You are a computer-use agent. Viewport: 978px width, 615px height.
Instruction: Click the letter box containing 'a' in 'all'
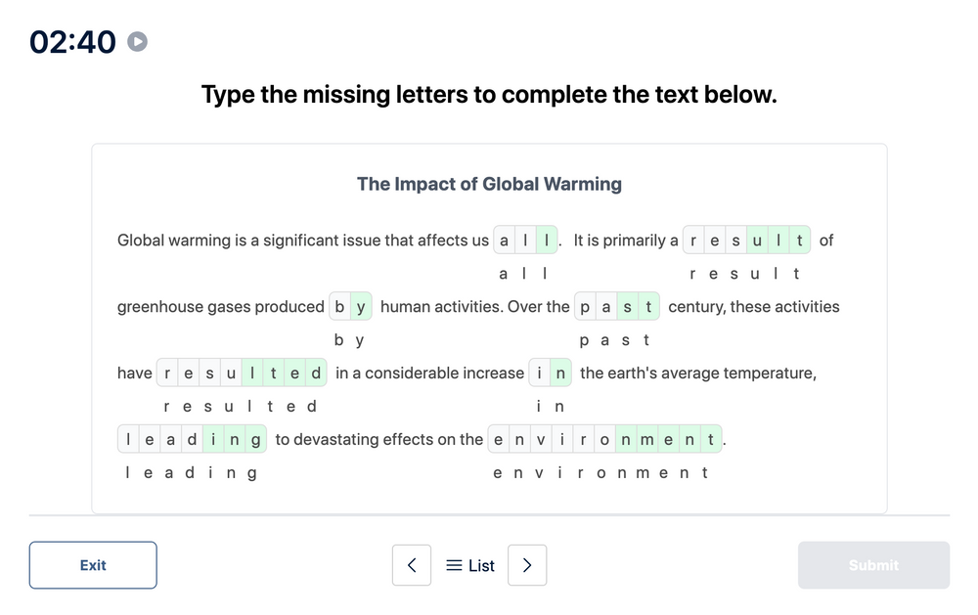[x=503, y=240]
